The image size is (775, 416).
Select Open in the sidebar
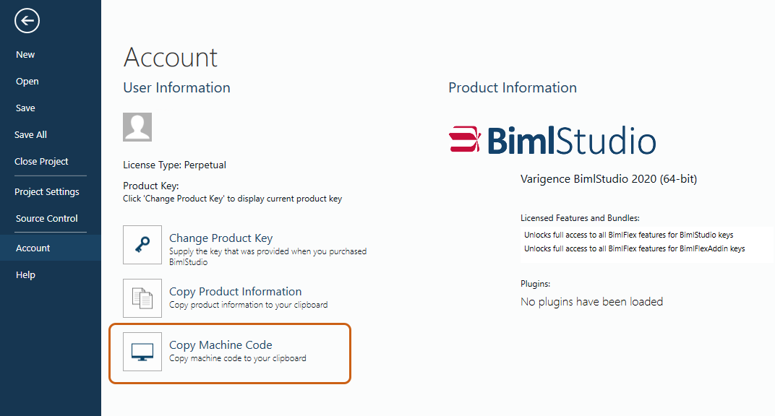tap(27, 82)
